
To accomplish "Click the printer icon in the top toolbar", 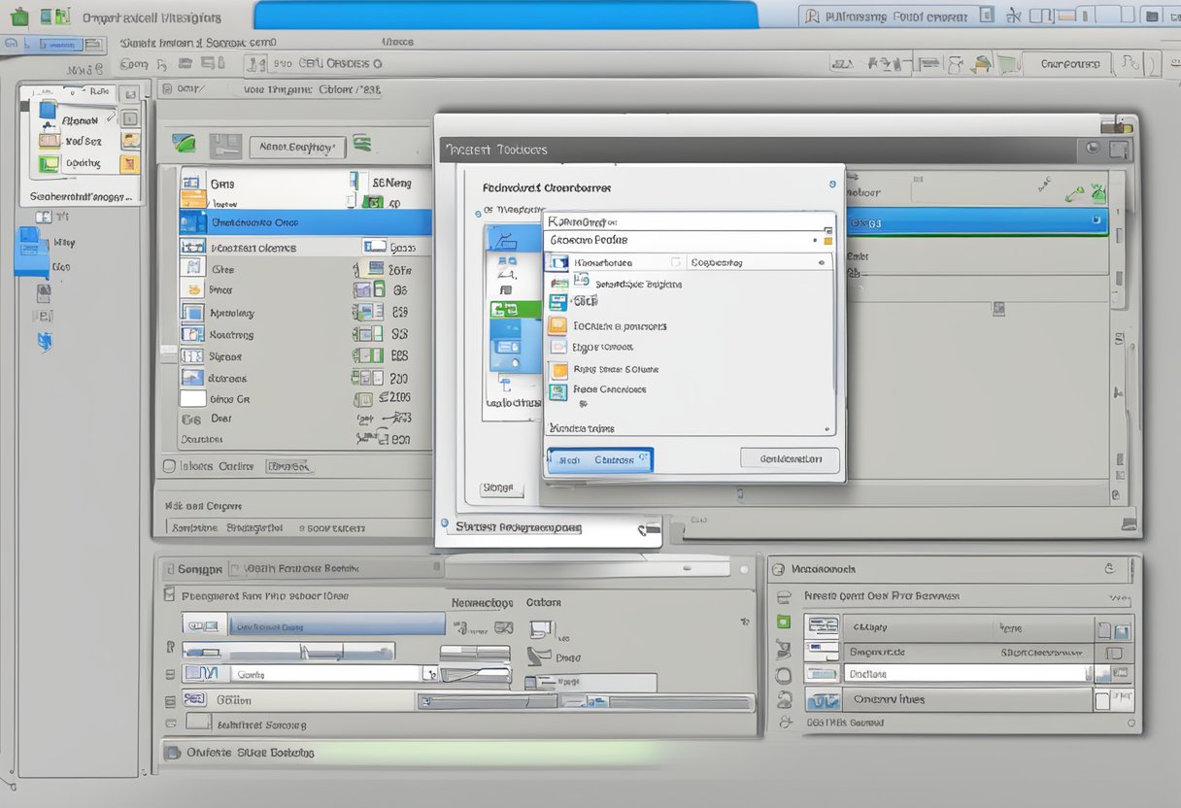I will click(185, 63).
